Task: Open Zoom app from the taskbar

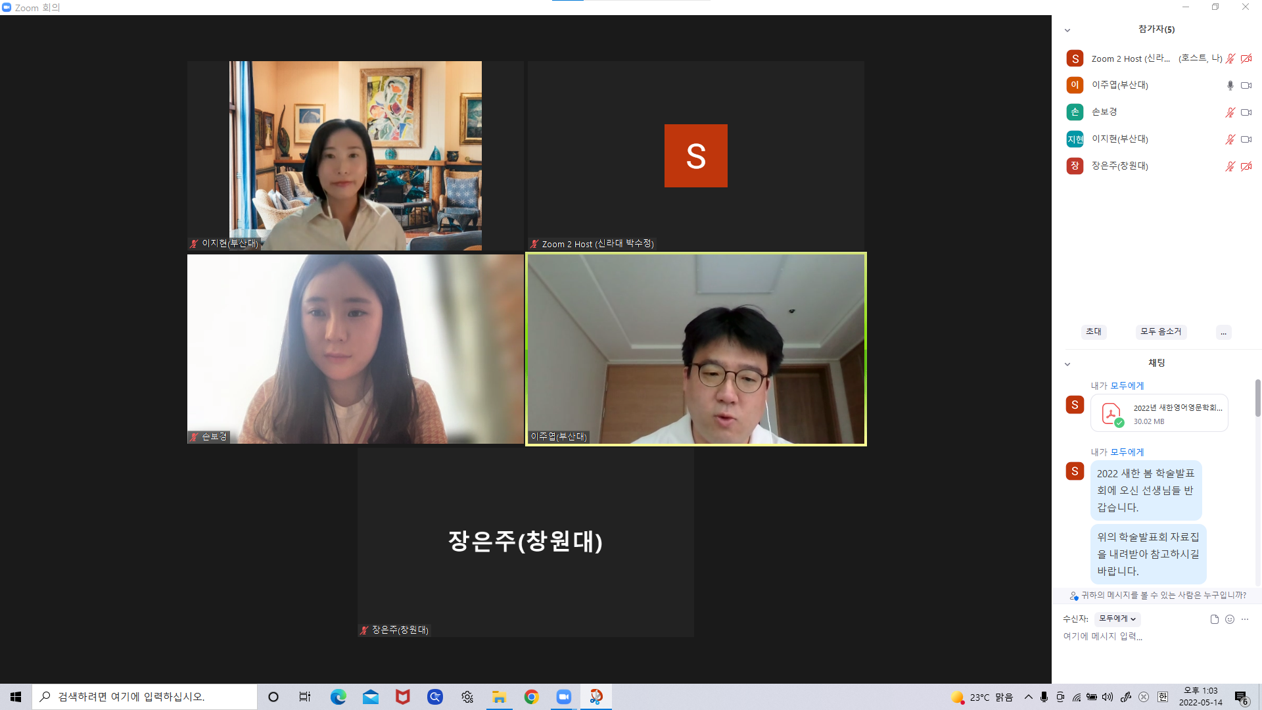Action: tap(564, 697)
